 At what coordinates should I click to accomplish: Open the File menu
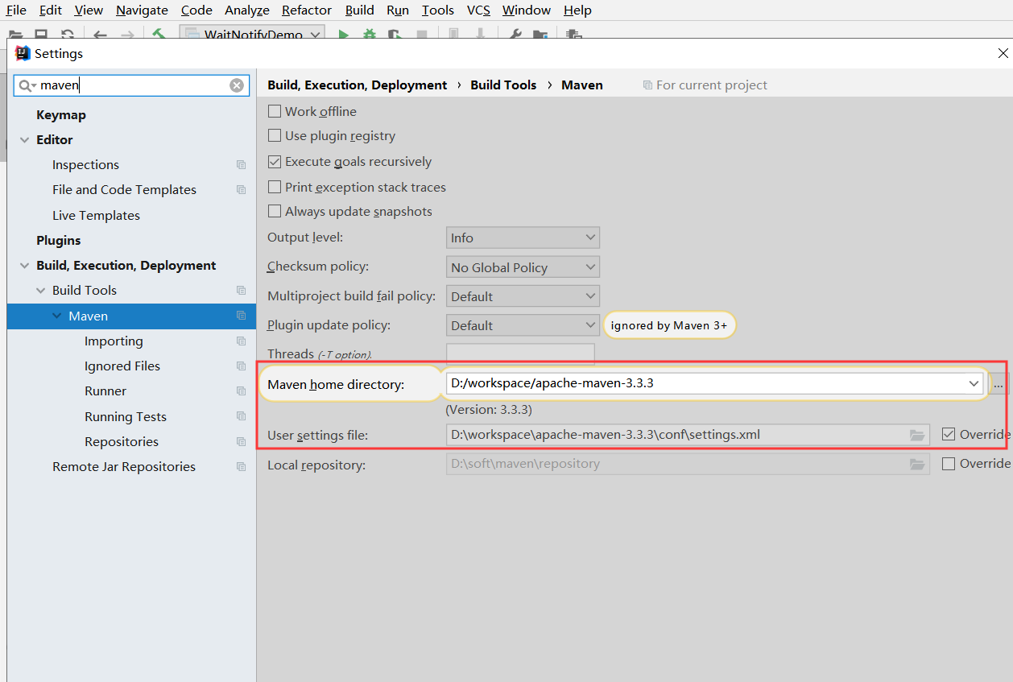[x=16, y=10]
